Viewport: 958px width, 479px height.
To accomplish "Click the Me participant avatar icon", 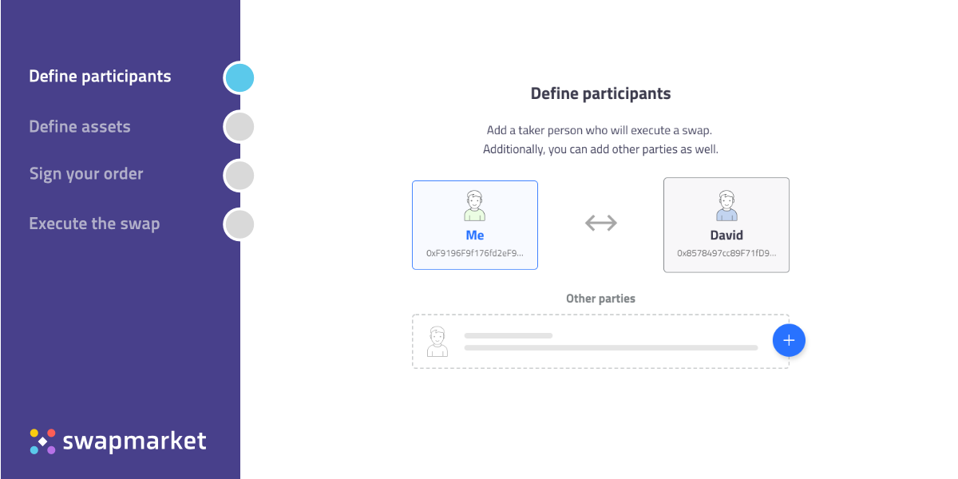I will coord(475,205).
